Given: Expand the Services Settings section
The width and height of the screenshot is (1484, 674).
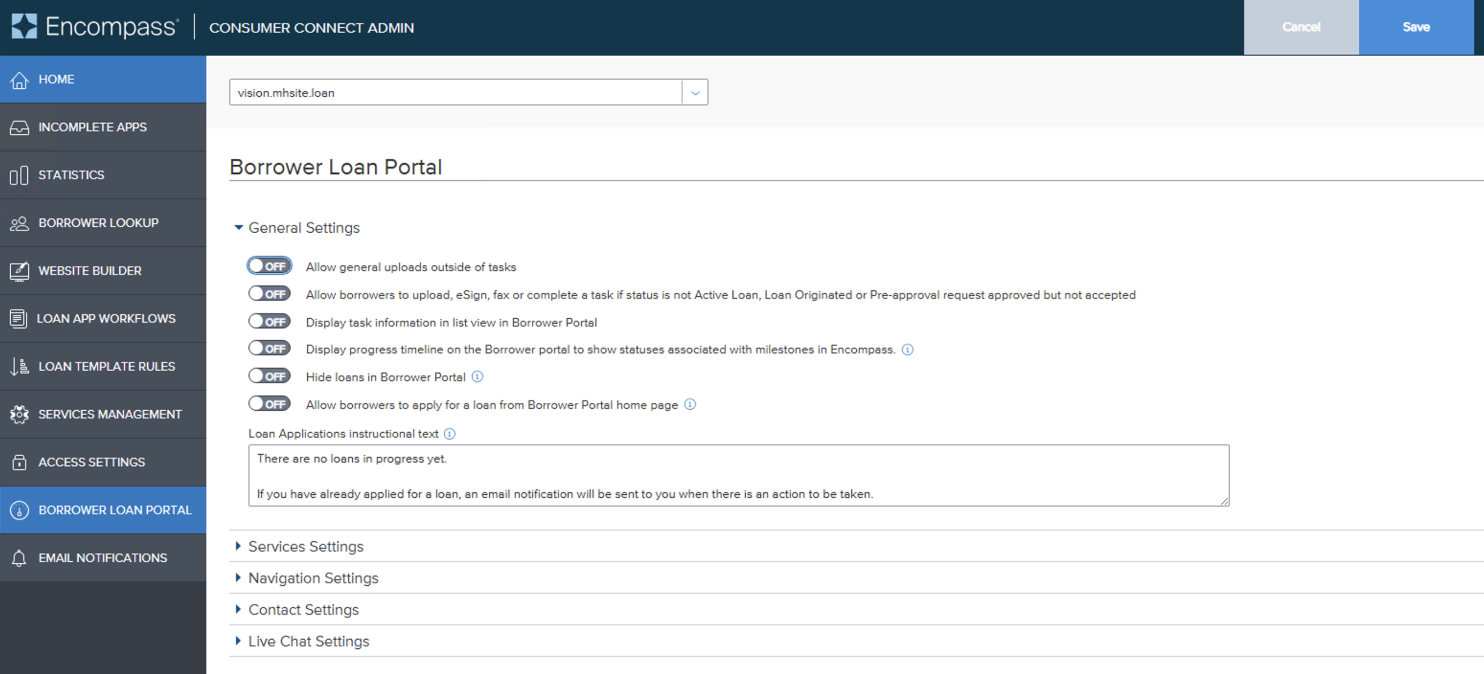Looking at the screenshot, I should point(305,546).
